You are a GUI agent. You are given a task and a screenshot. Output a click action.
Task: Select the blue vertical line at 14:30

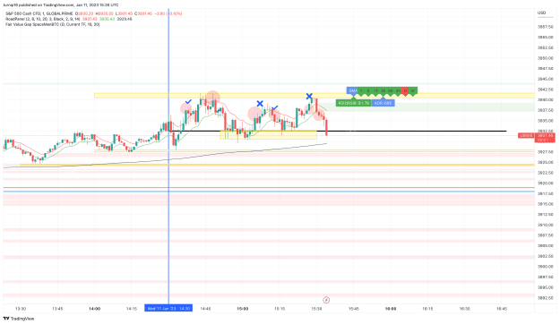168,157
